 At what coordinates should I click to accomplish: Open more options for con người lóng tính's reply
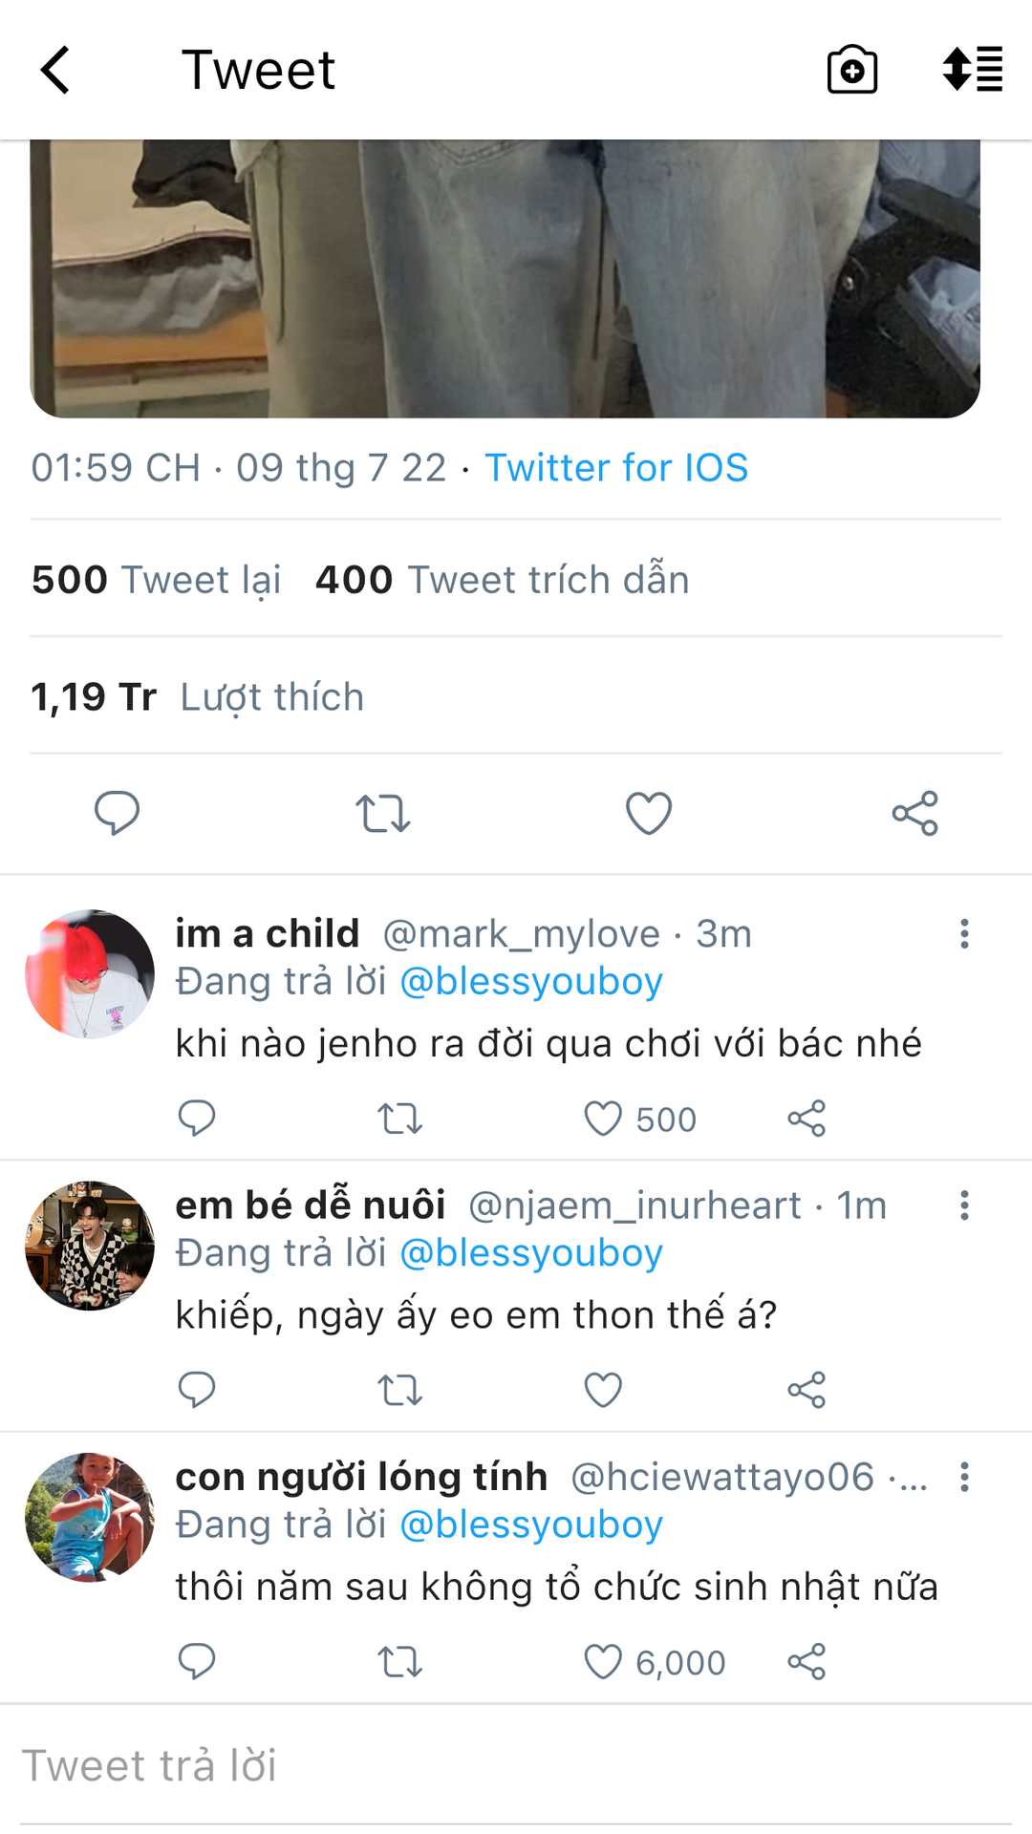tap(964, 1477)
